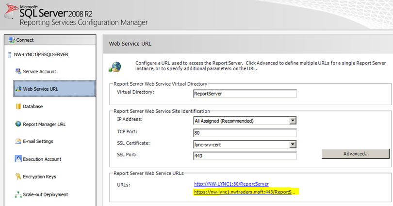Click the Virtual Directory input field
The width and height of the screenshot is (393, 206).
click(x=245, y=94)
